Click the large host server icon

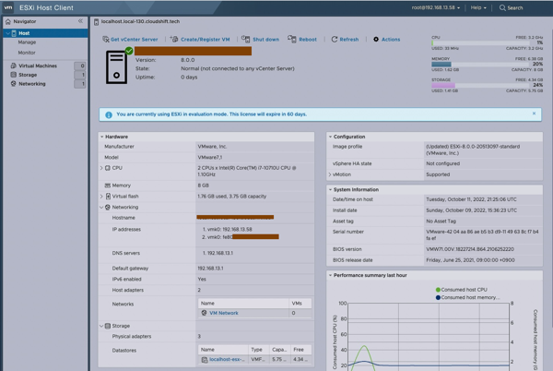coord(117,66)
